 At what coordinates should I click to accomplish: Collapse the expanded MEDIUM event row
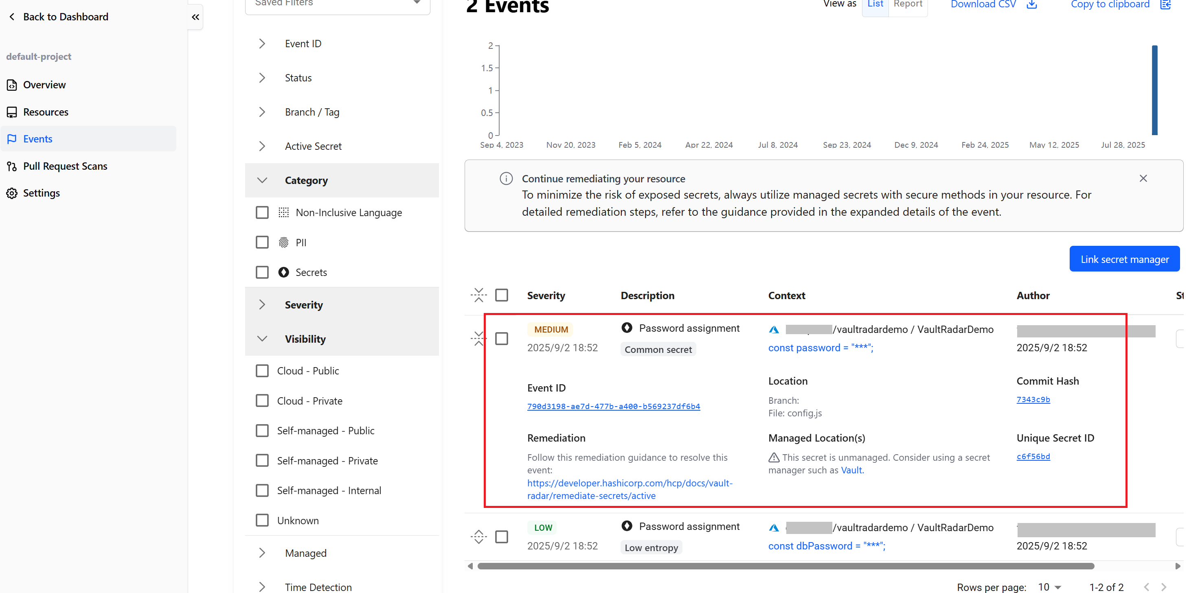point(478,339)
